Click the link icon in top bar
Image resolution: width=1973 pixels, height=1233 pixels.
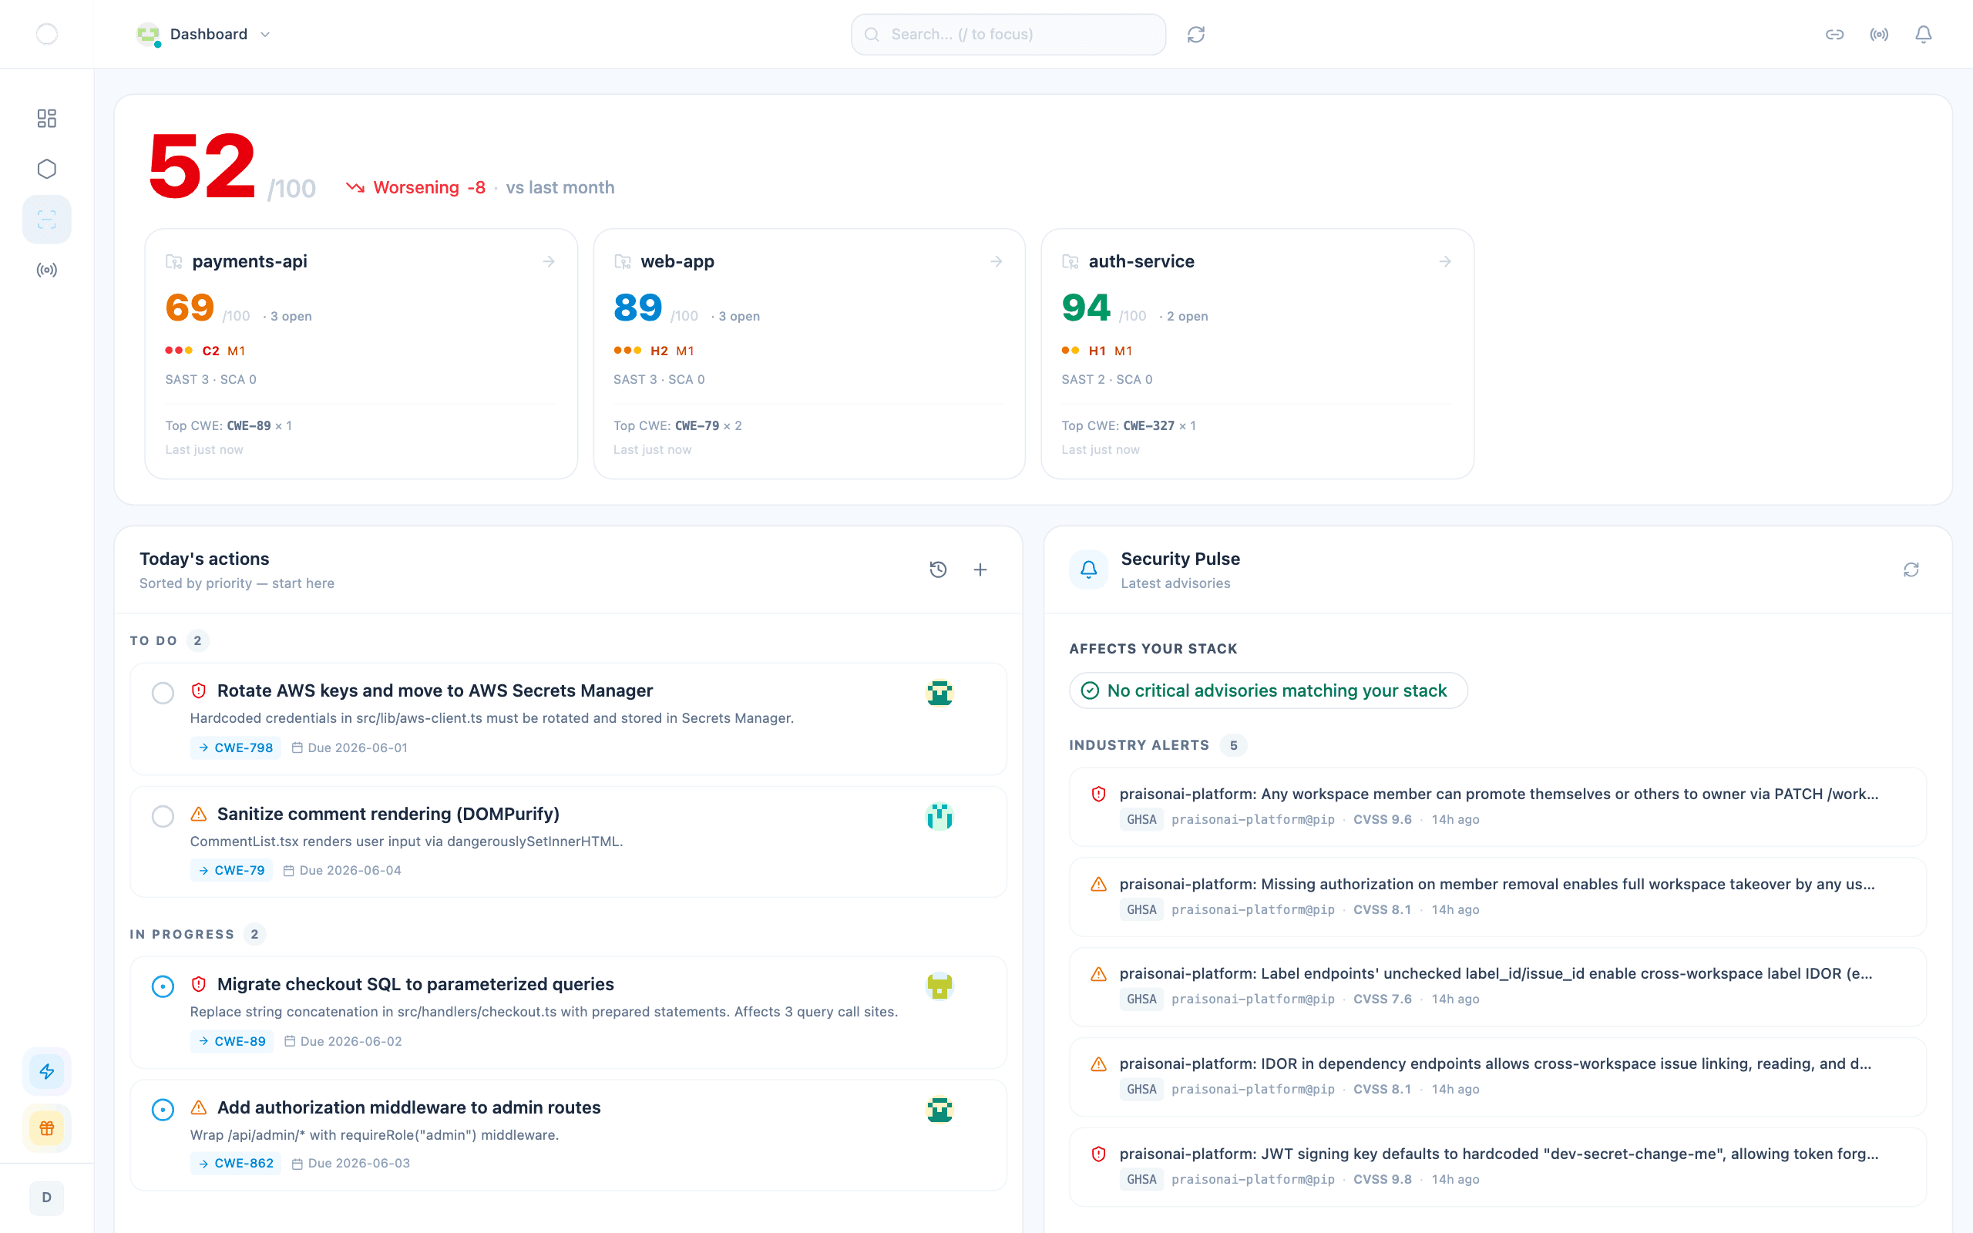[x=1834, y=34]
